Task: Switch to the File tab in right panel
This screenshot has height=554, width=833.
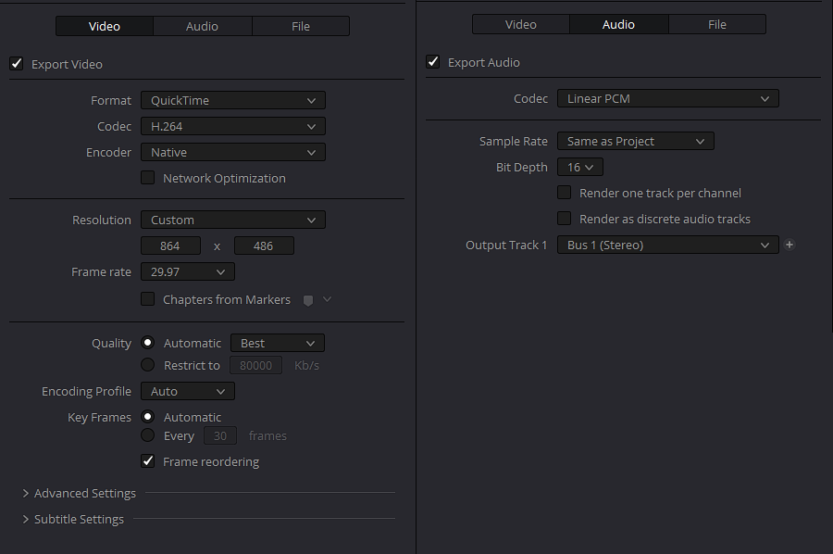Action: point(717,24)
